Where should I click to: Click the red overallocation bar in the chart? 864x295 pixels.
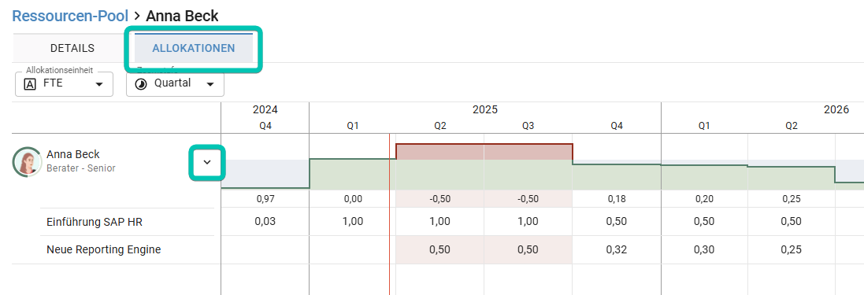pyautogui.click(x=484, y=152)
